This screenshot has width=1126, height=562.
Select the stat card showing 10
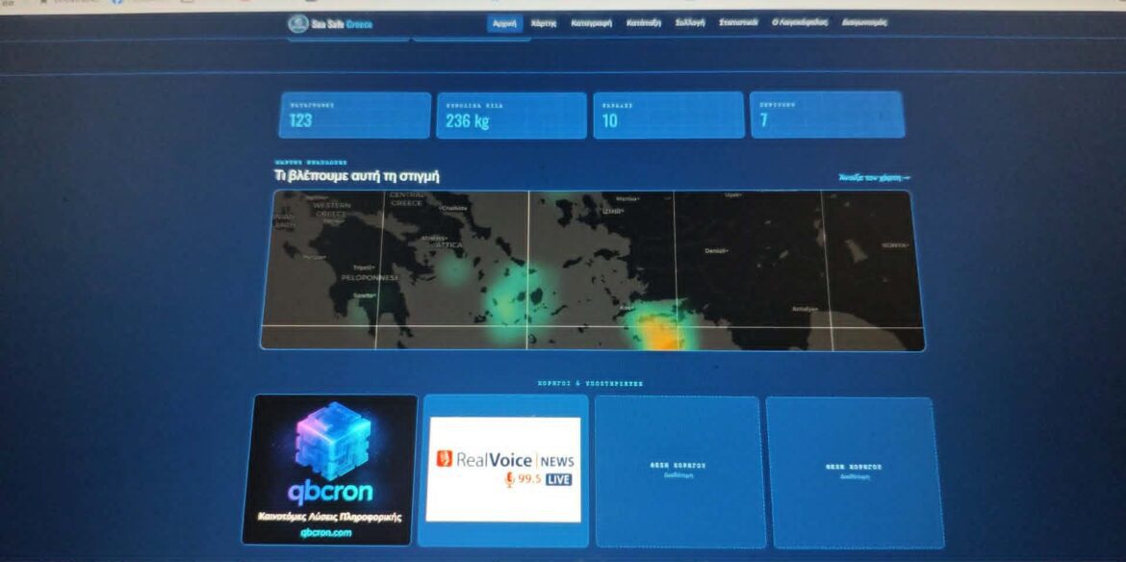669,115
